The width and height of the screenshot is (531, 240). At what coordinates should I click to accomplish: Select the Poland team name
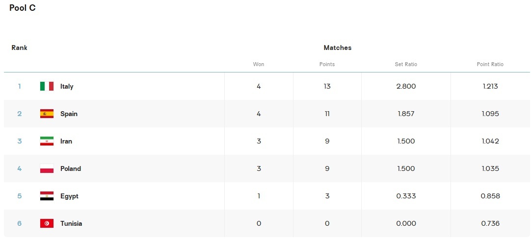71,168
